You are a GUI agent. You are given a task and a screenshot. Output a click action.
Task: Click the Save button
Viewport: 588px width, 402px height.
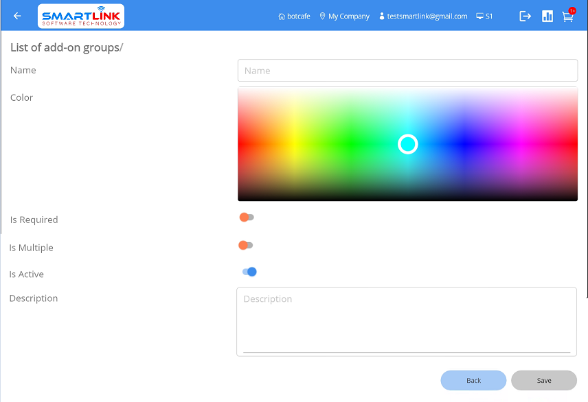point(543,380)
